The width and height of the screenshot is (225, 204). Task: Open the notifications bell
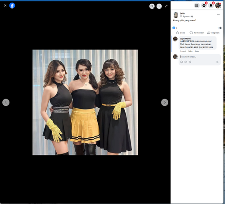[x=211, y=5]
